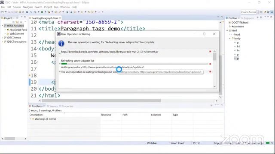Screen dimensions: 275x154
Task: Click the Refreshing server adapter progress bar
Action: tap(134, 64)
